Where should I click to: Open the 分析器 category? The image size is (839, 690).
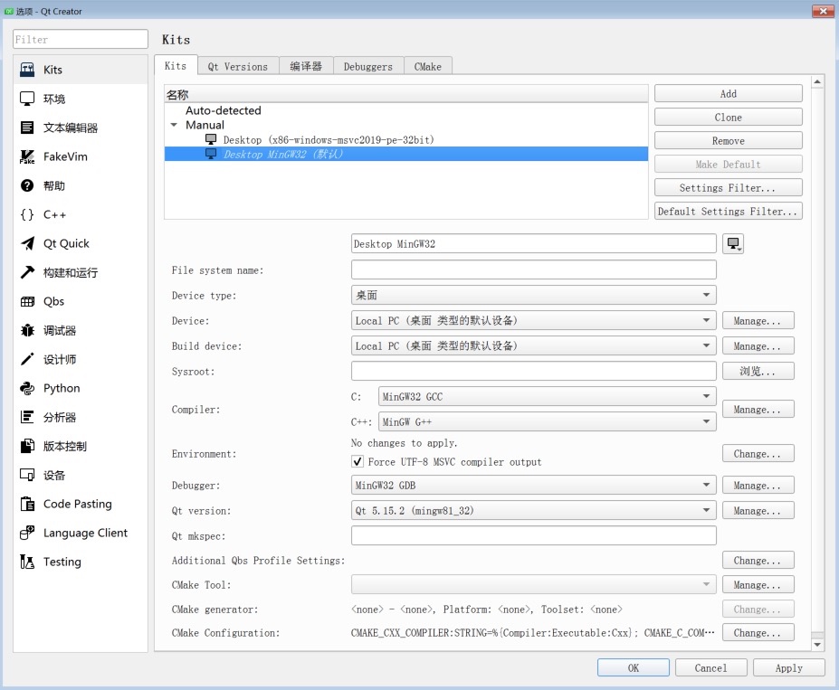pyautogui.click(x=81, y=417)
